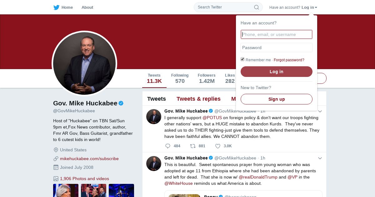This screenshot has width=375, height=197.
Task: Click the Twitter bird home icon
Action: point(56,8)
